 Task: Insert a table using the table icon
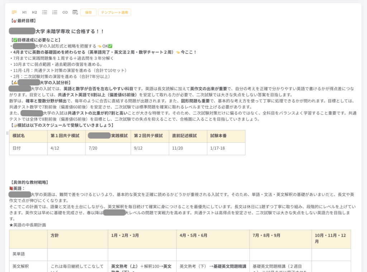pyautogui.click(x=75, y=13)
